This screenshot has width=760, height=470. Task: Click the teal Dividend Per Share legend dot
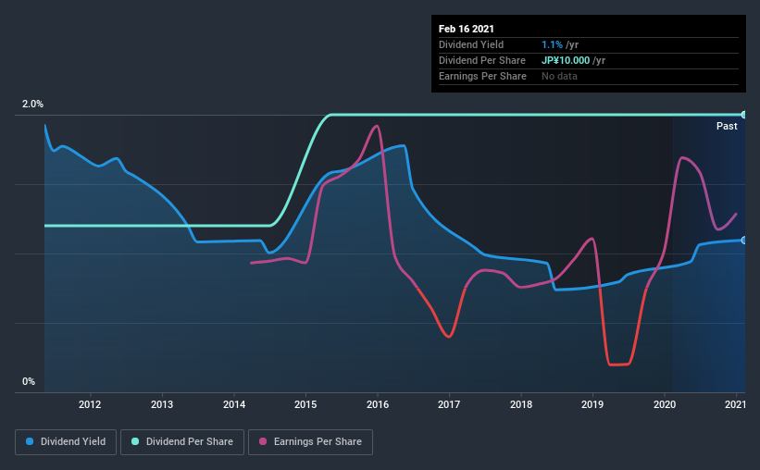tap(135, 441)
